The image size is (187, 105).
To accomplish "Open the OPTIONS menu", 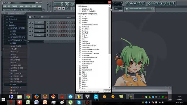I will [x=28, y=6].
